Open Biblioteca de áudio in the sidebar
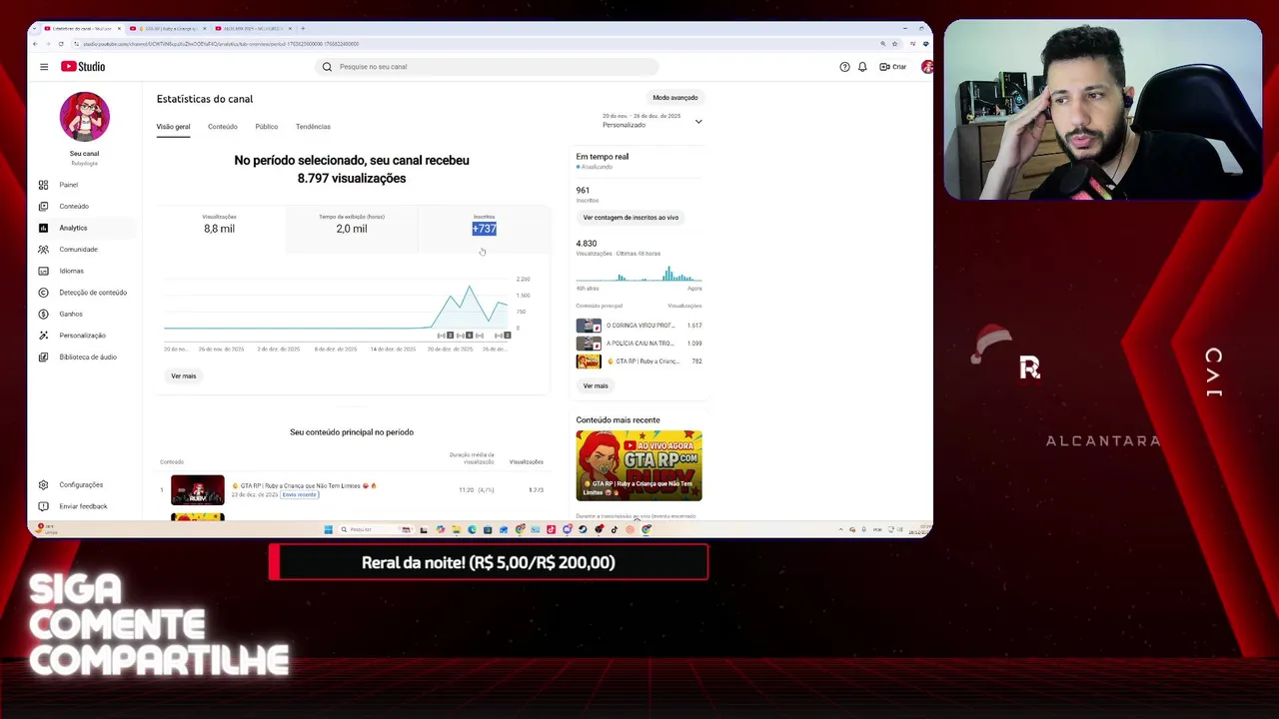Screen dimensions: 1279x719 coord(84,357)
